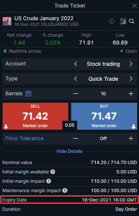The image size is (139, 216).
Task: Switch to the previous Account option
Action: 76,64
